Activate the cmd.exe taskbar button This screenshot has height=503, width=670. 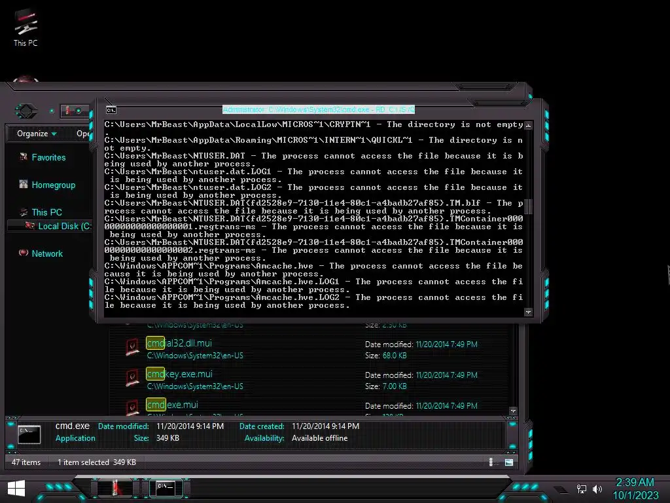click(166, 488)
